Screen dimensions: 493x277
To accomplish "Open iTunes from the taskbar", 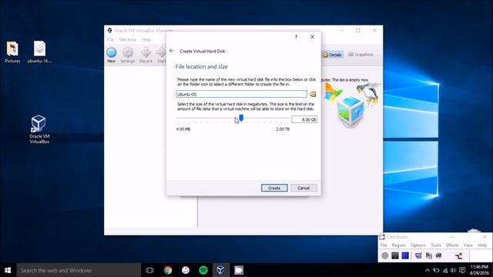I will (186, 270).
